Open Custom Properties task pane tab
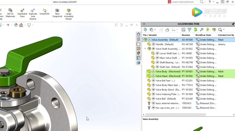 click(x=138, y=58)
